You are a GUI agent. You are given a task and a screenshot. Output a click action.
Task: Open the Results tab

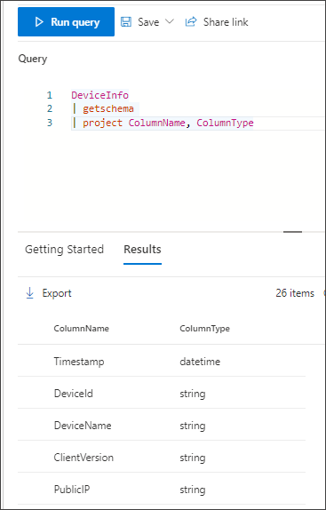pos(142,250)
